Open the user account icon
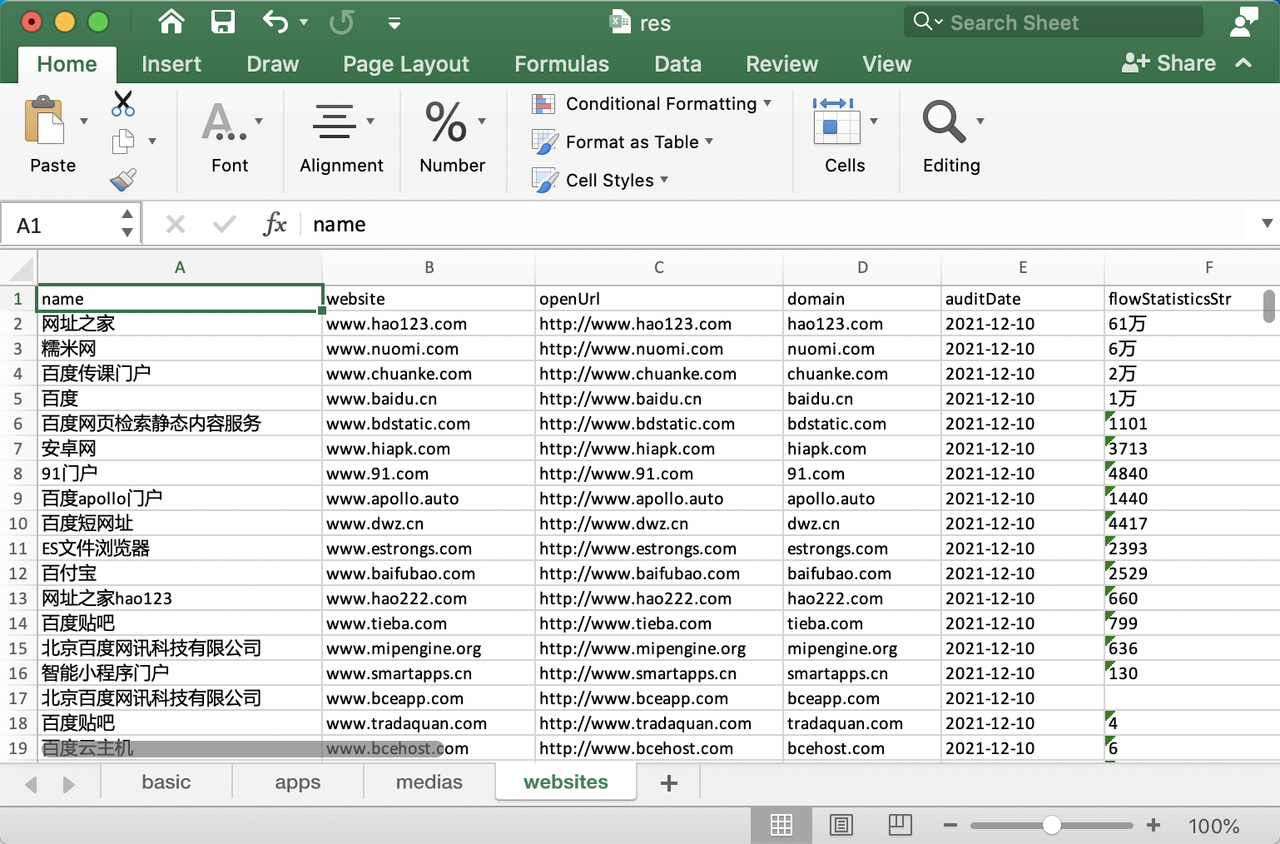 (x=1244, y=22)
